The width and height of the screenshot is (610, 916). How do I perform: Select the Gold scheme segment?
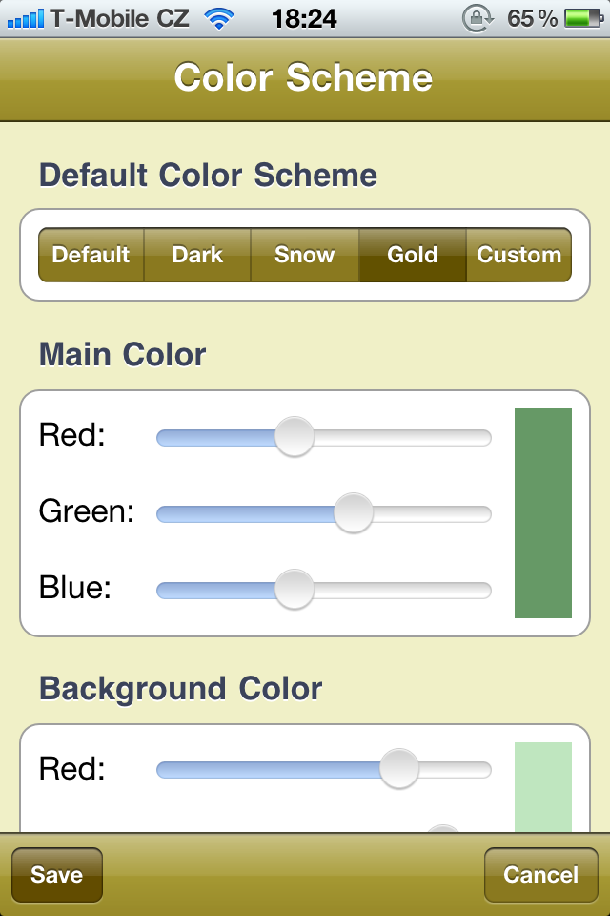[x=412, y=255]
